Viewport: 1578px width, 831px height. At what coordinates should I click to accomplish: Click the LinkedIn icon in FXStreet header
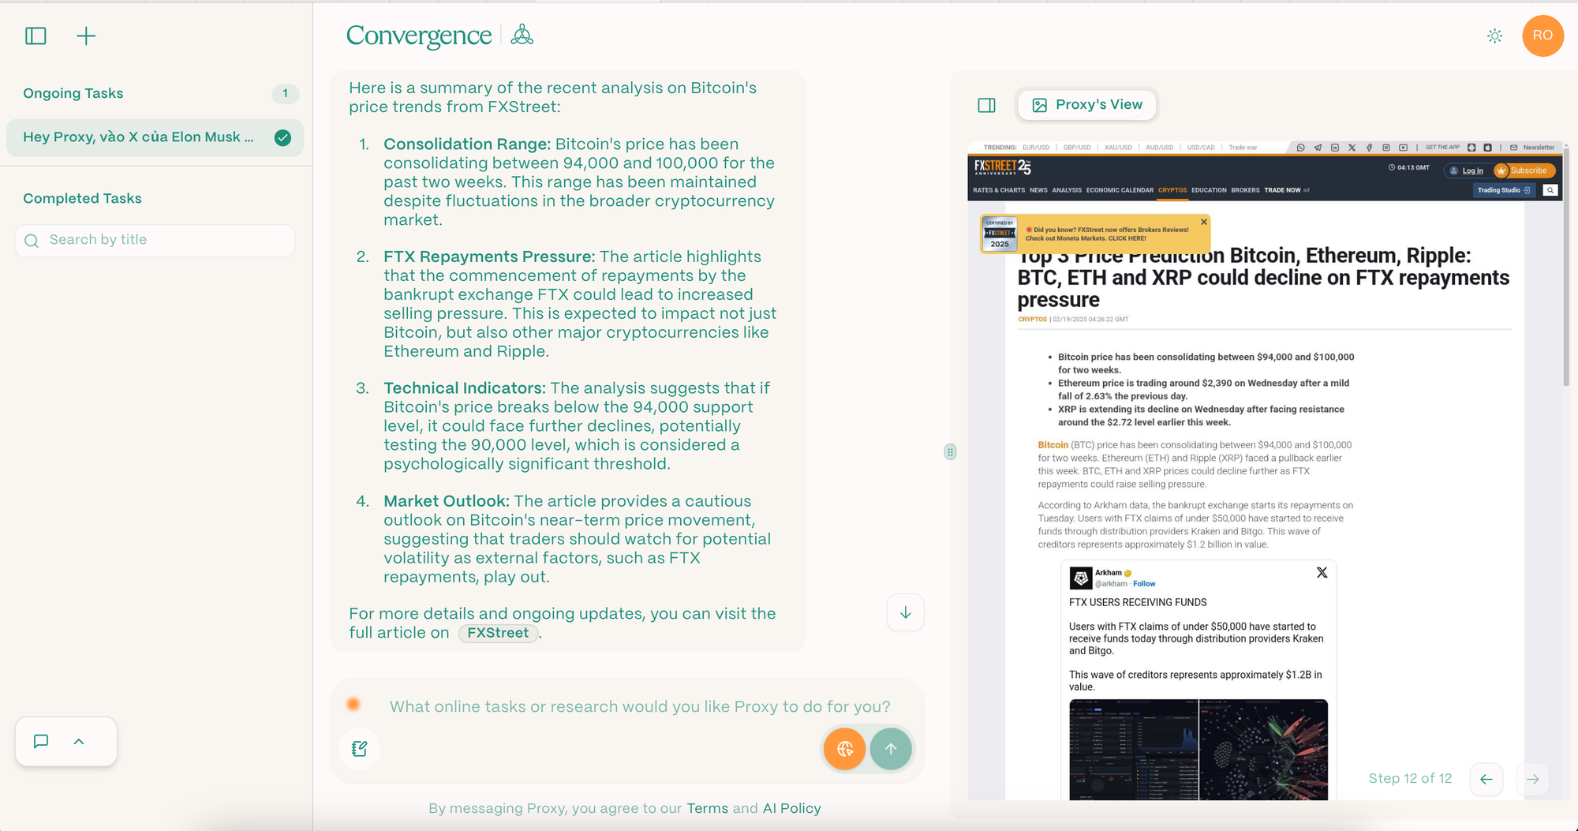pyautogui.click(x=1335, y=148)
